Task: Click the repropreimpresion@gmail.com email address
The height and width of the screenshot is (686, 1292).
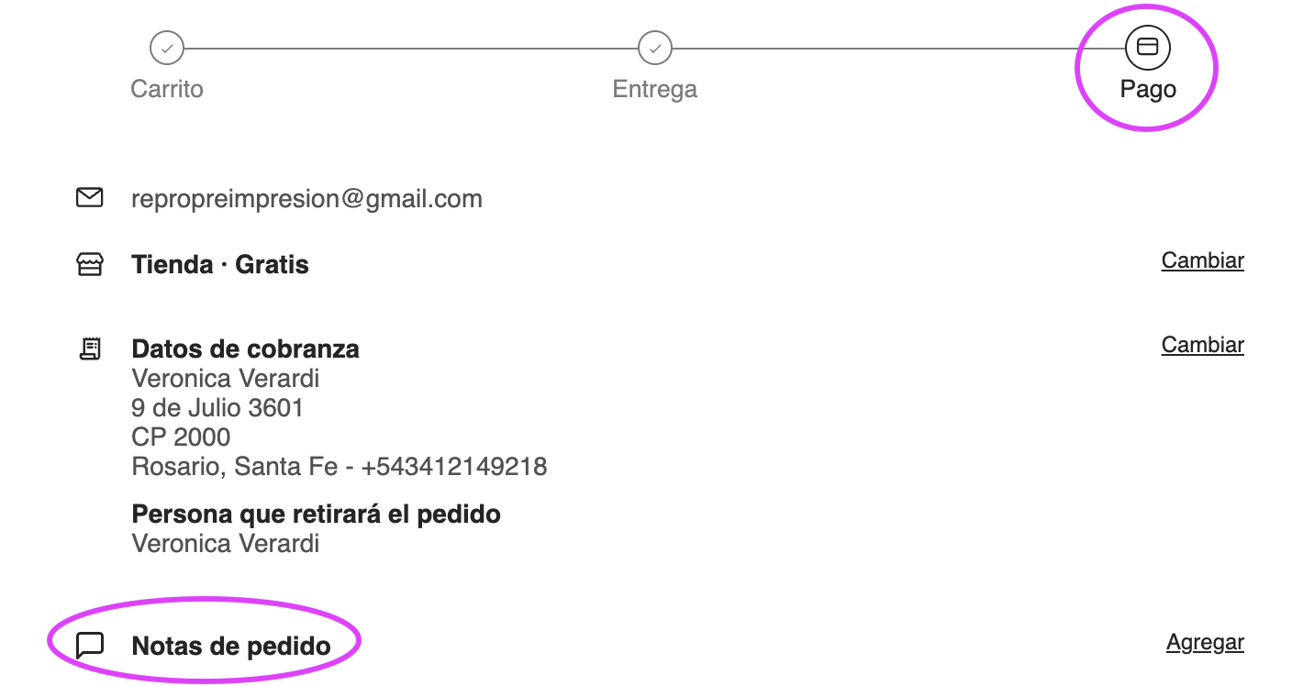Action: pos(306,199)
